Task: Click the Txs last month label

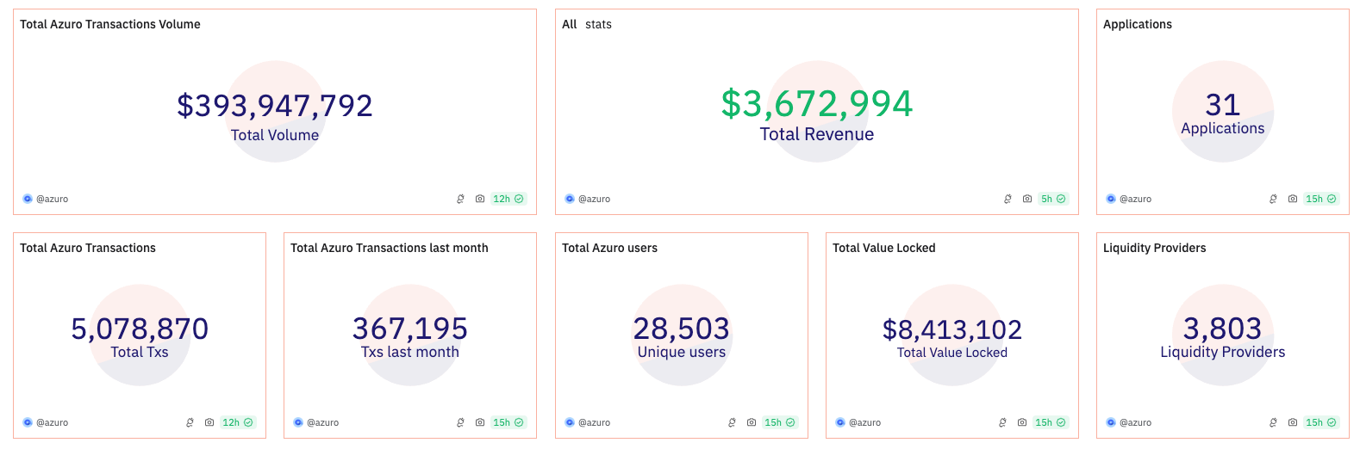Action: click(410, 352)
